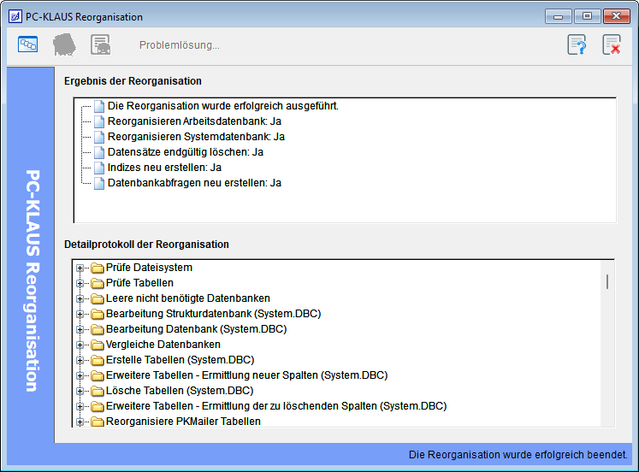Click the protocol print toolbar icon

click(x=101, y=44)
